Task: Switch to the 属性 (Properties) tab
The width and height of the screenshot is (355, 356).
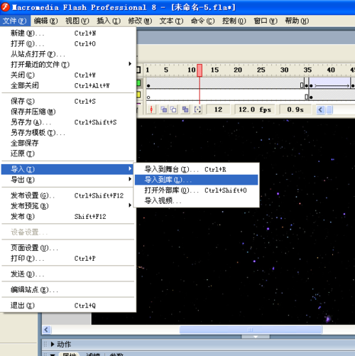Action: click(x=70, y=355)
